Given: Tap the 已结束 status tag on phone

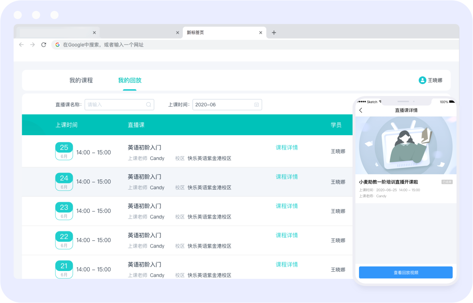Looking at the screenshot, I should [447, 182].
